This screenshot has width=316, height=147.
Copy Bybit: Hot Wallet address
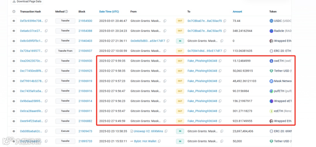click(159, 141)
